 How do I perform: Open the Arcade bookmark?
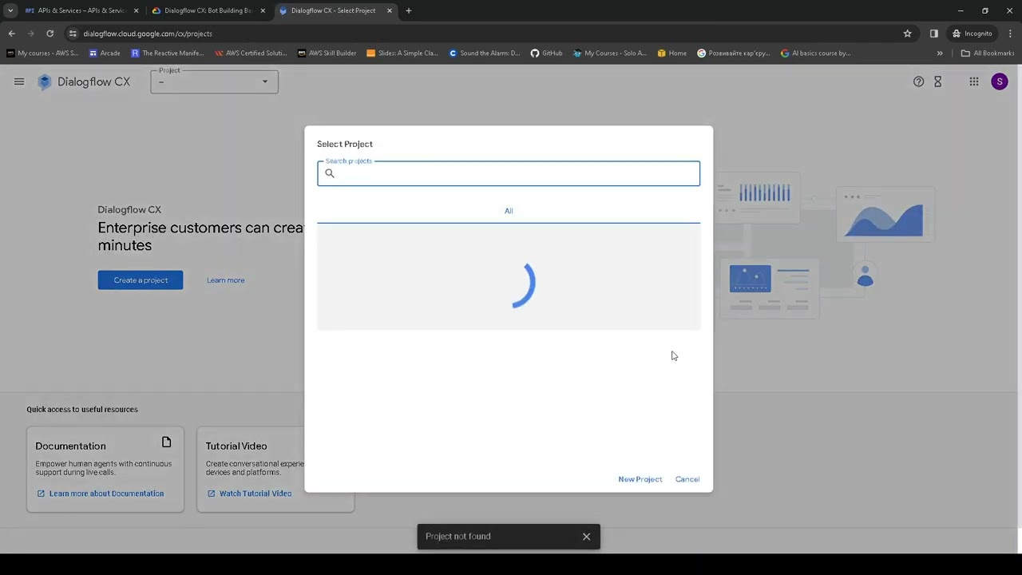pos(105,54)
